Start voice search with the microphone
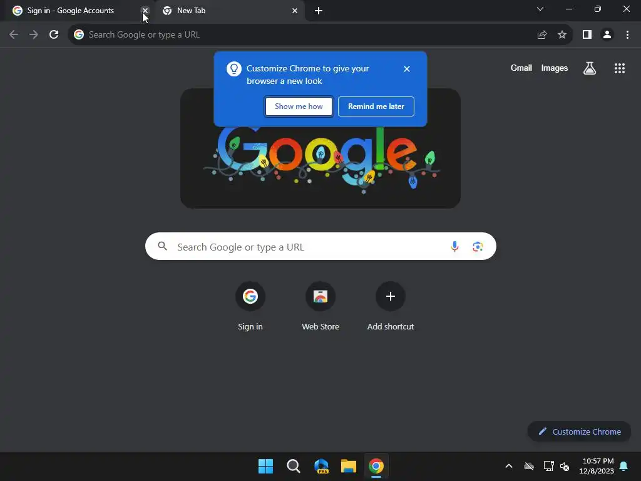This screenshot has height=481, width=641. pyautogui.click(x=454, y=246)
